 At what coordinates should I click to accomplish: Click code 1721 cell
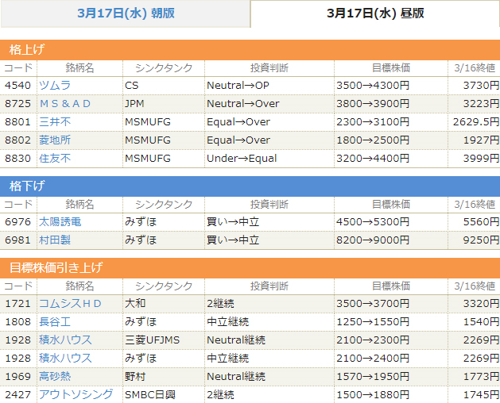click(17, 304)
